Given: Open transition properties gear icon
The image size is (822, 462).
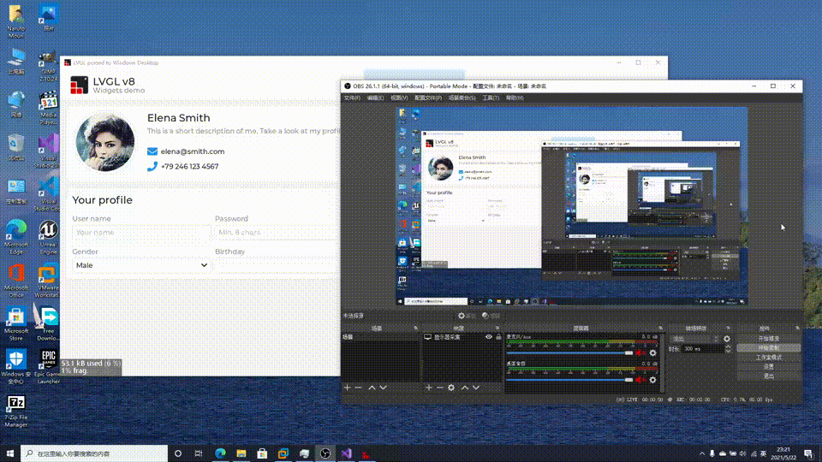Looking at the screenshot, I should 727,339.
